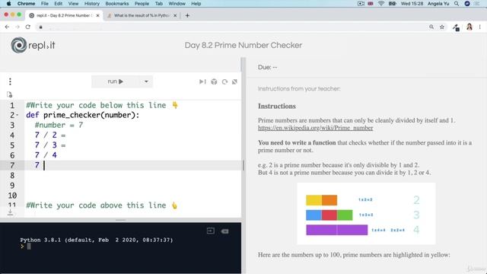This screenshot has height=274, width=487.
Task: Open the Chrome extensions icon
Action: pyautogui.click(x=456, y=27)
